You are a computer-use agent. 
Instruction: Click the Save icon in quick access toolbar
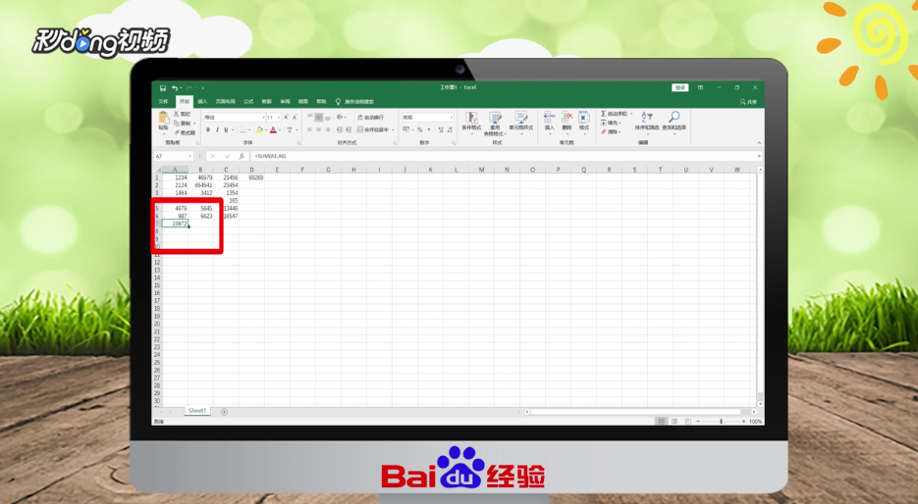pos(163,88)
